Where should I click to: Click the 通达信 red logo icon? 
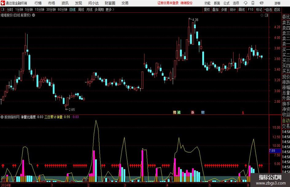pos(3,3)
